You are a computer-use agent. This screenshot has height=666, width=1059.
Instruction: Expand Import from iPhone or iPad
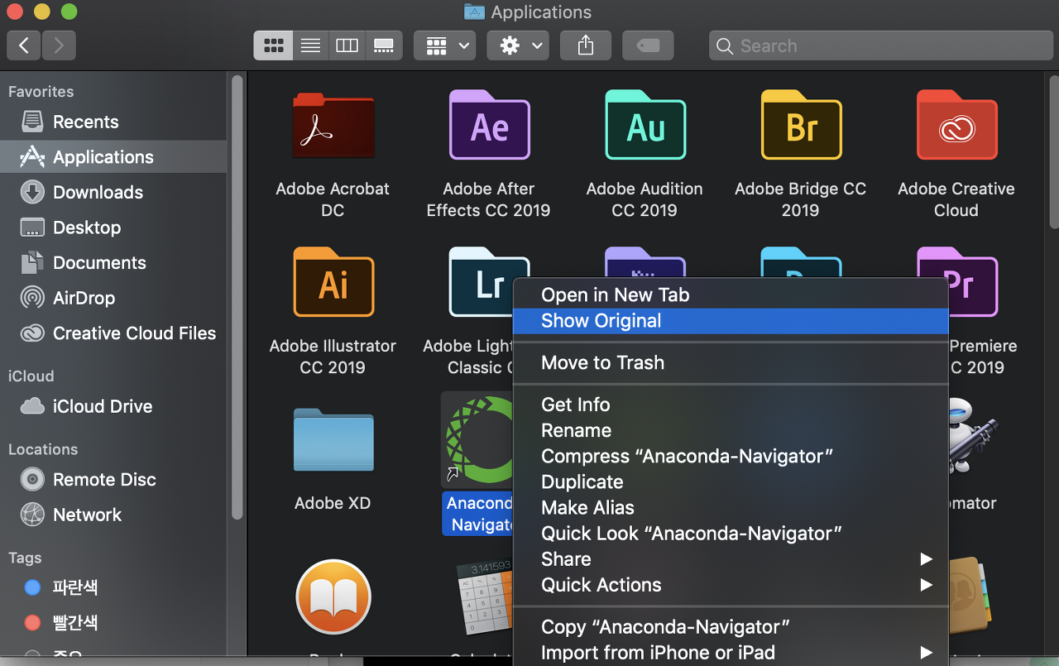click(731, 653)
